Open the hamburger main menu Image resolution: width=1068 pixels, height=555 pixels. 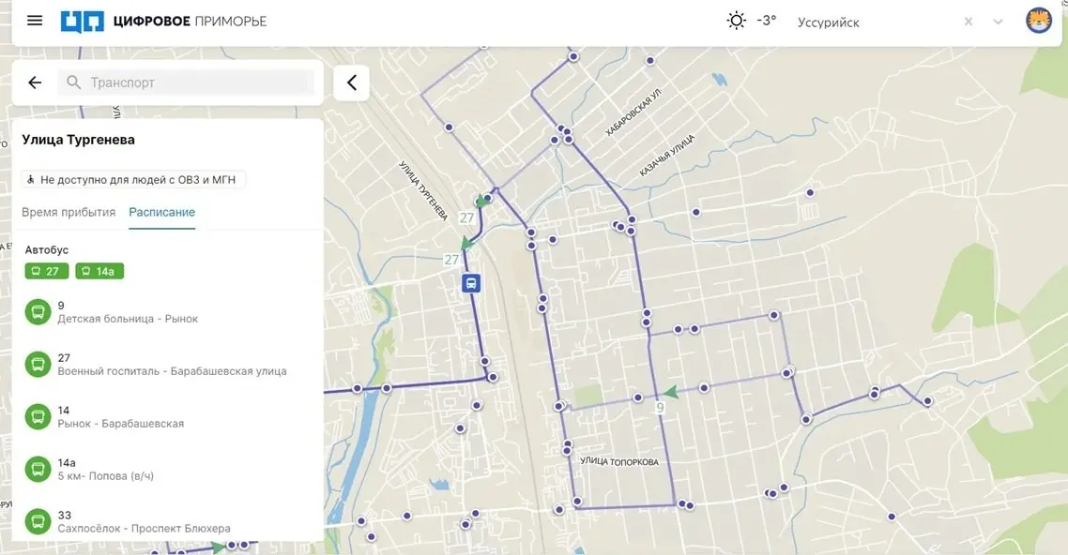[x=35, y=21]
